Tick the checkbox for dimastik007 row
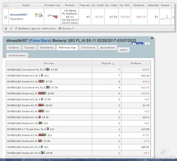This screenshot has height=161, width=177. pos(6,17)
